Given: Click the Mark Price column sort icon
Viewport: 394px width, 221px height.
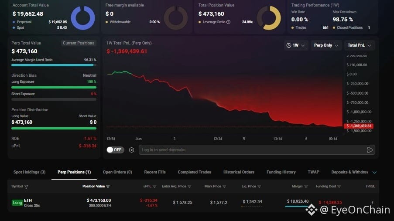Looking at the screenshot, I should click(224, 187).
